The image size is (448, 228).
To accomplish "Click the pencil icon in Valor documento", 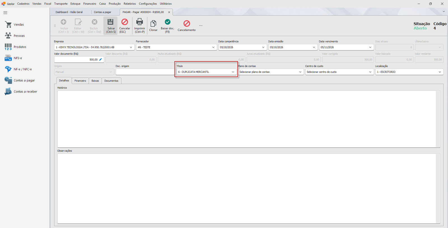I will (101, 59).
